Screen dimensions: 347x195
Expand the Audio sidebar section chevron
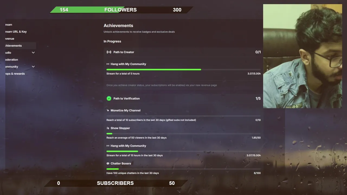tap(33, 53)
